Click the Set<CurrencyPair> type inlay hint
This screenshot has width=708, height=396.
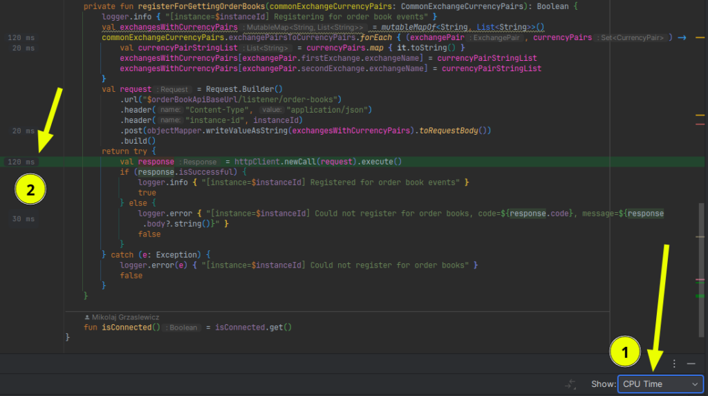click(x=632, y=38)
